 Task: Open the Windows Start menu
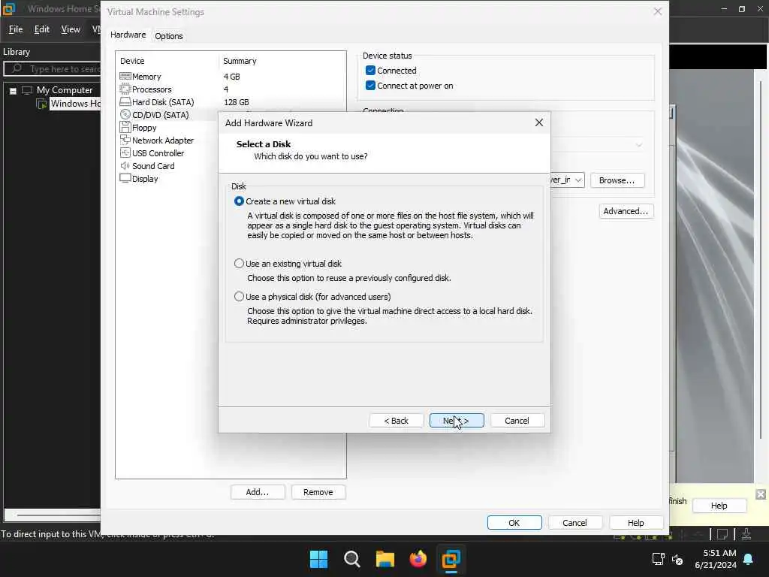tap(318, 559)
